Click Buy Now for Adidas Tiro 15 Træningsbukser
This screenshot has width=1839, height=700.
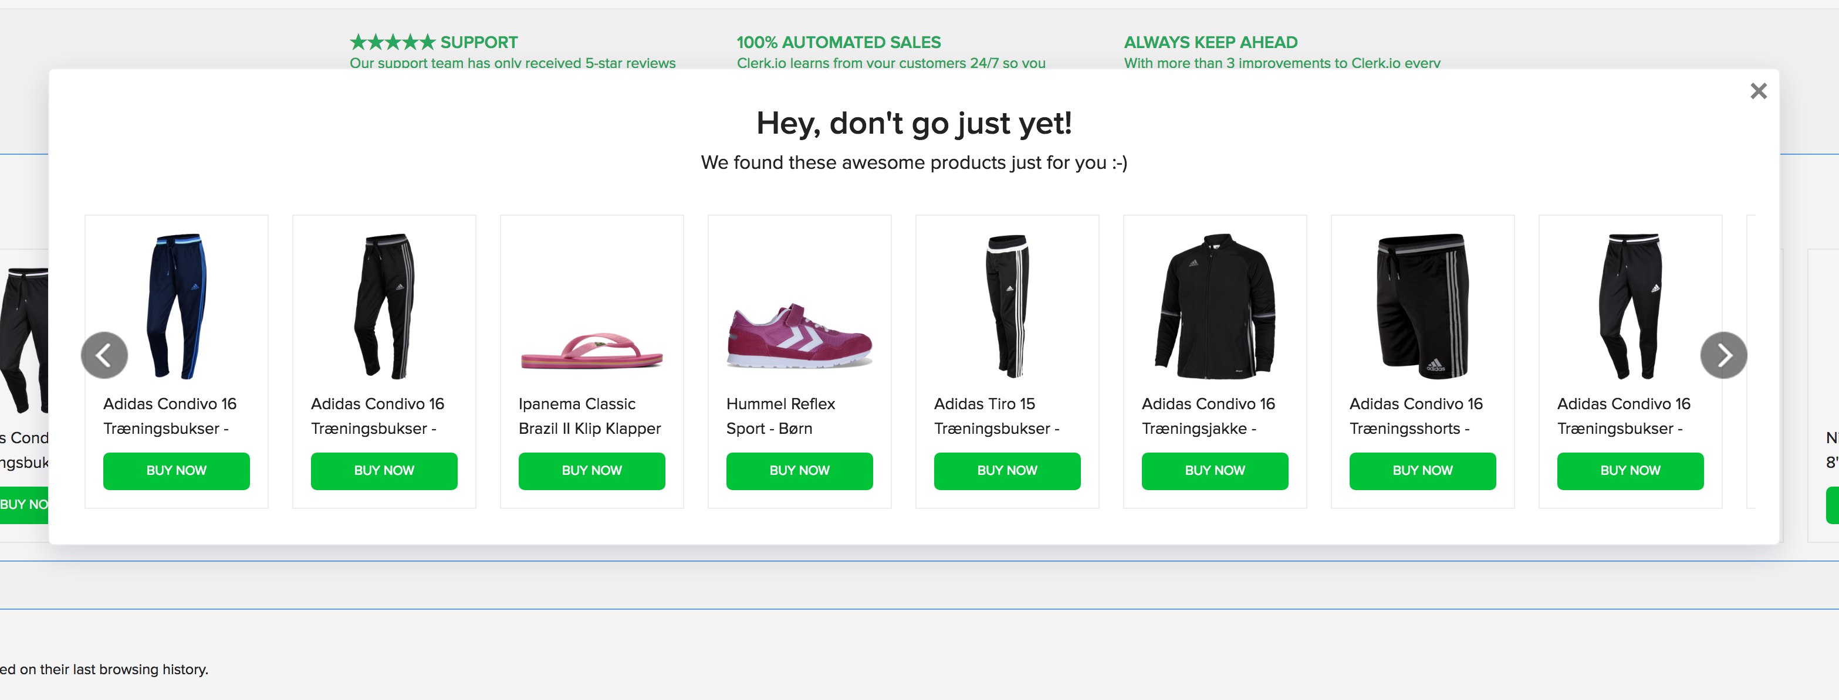point(1006,470)
